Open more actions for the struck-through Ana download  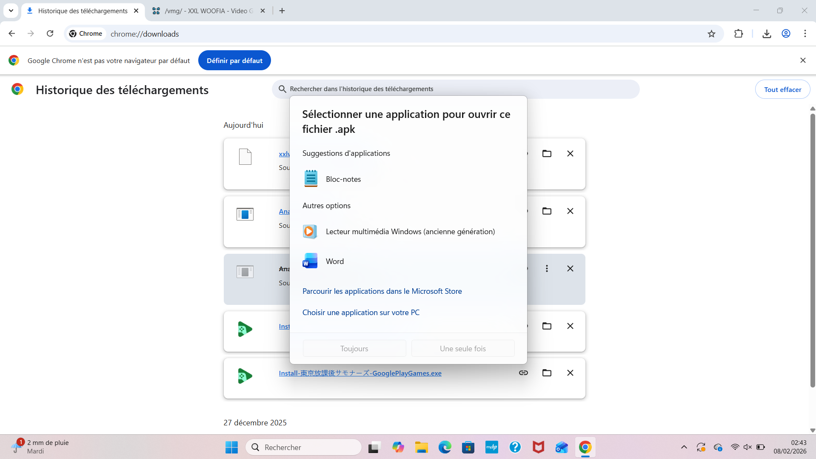(x=547, y=269)
